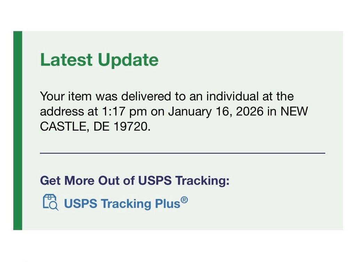Viewport: 356px width, 262px height.
Task: Click the word 'Update' in the green heading
Action: click(128, 60)
